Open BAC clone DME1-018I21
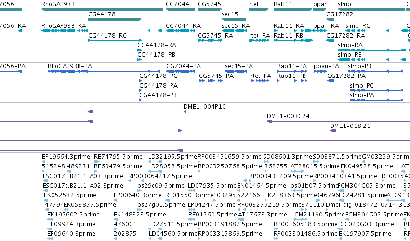410x241 pixels. 350,126
